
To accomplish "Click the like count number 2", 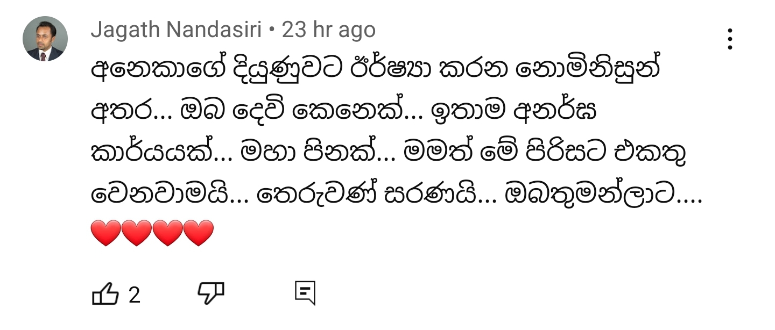I will click(134, 295).
